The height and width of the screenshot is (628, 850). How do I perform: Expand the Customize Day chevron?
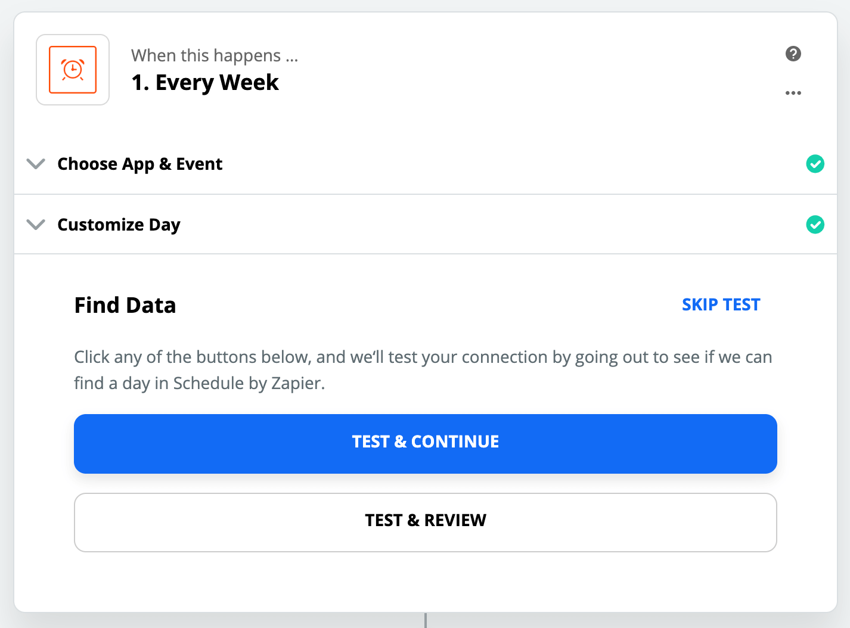tap(36, 225)
